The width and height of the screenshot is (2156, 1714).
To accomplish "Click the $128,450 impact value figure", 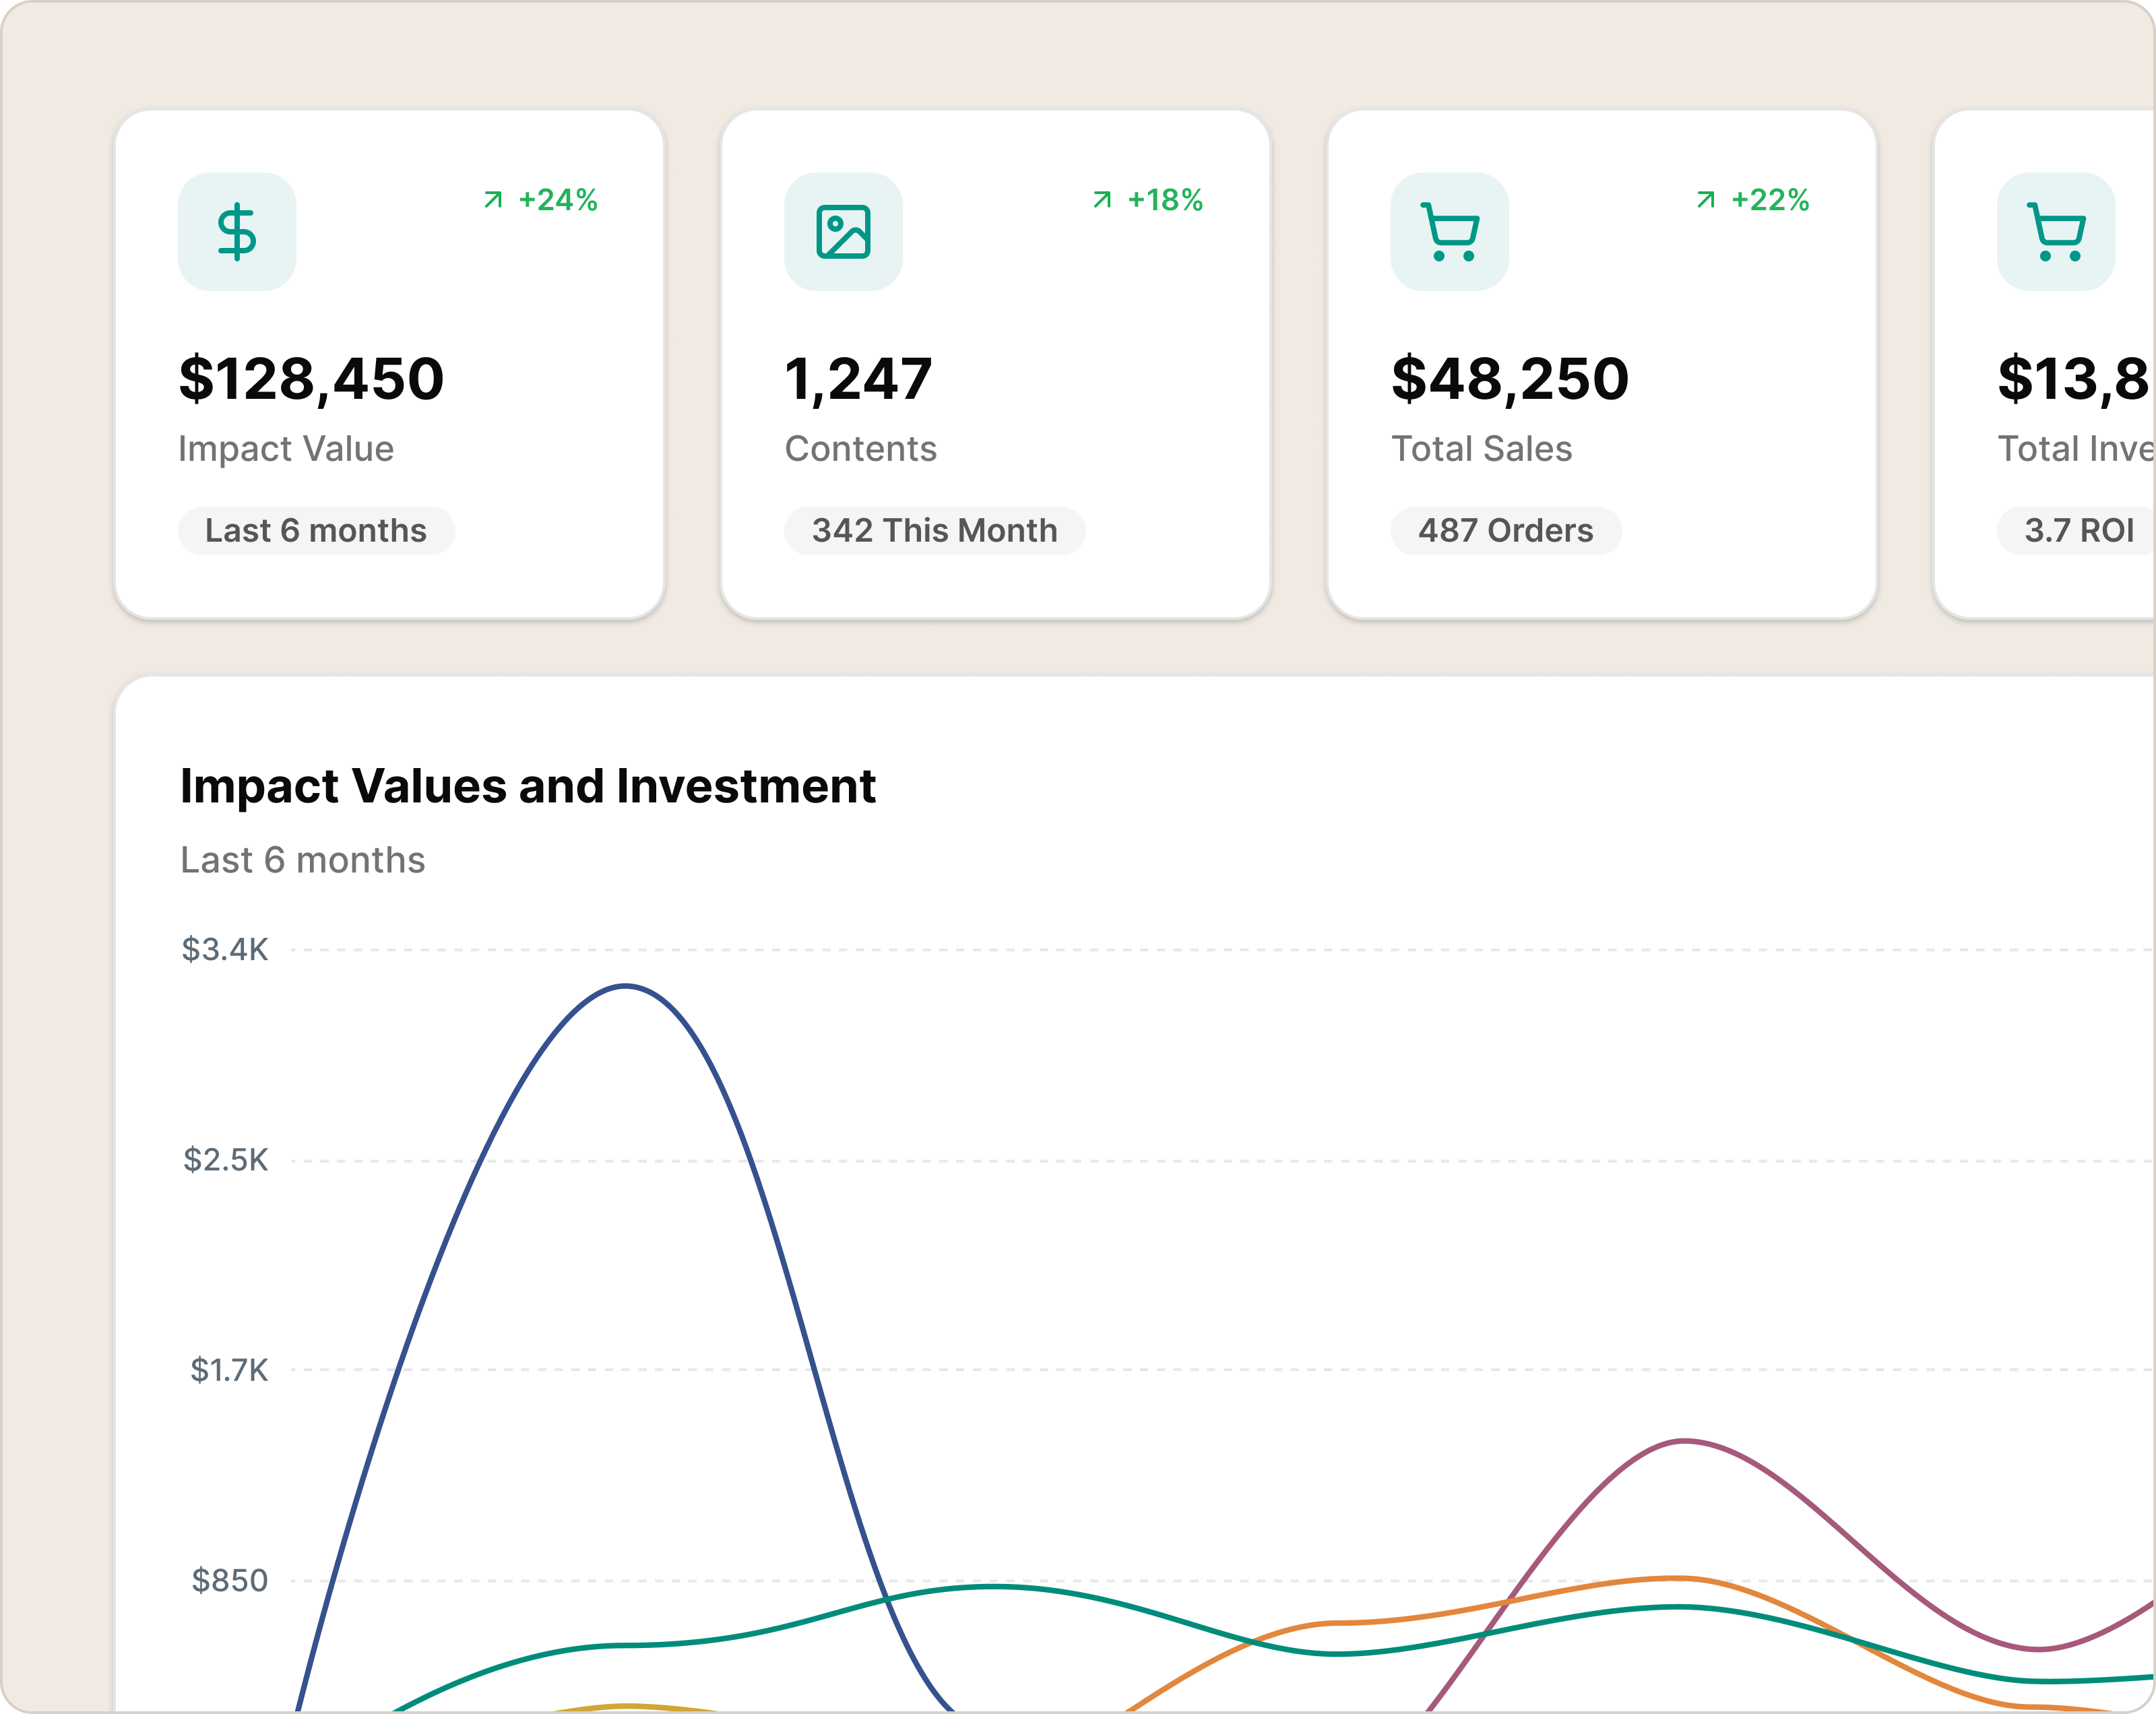I will tap(311, 379).
